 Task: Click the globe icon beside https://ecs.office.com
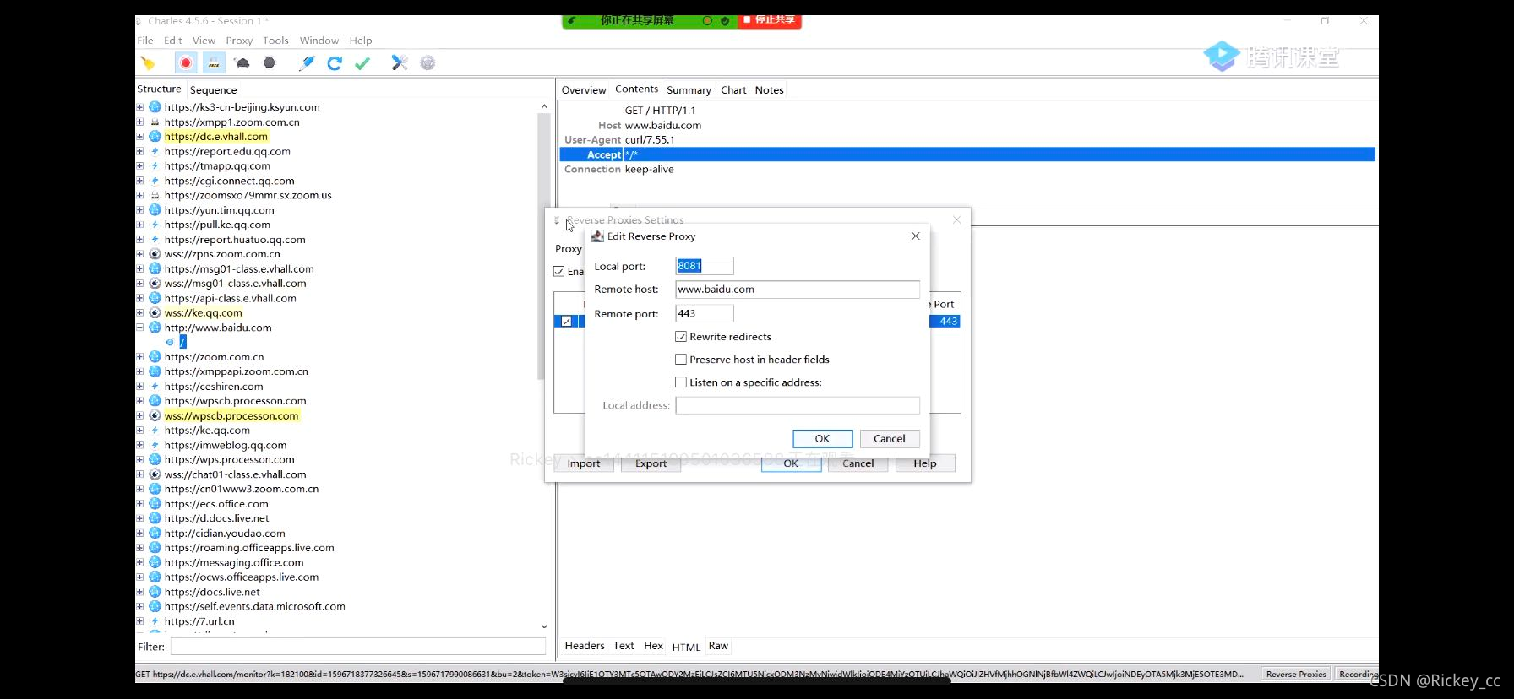coord(155,504)
